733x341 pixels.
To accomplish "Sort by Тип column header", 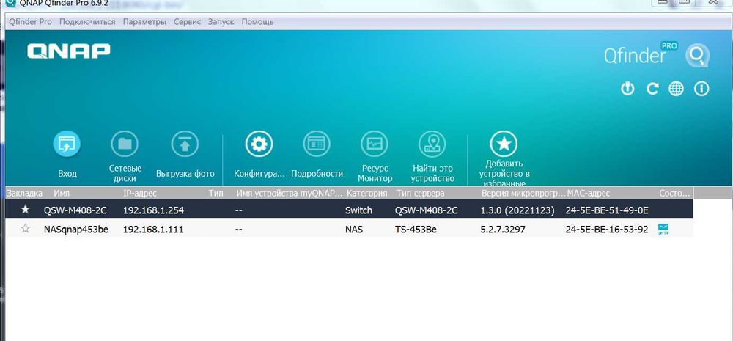I will coord(216,193).
